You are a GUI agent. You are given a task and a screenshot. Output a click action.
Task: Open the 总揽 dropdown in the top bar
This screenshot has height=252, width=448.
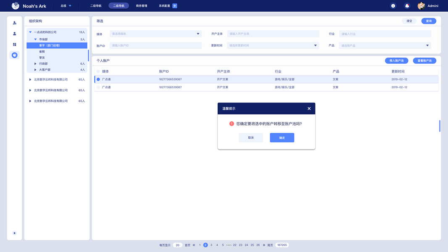point(66,6)
